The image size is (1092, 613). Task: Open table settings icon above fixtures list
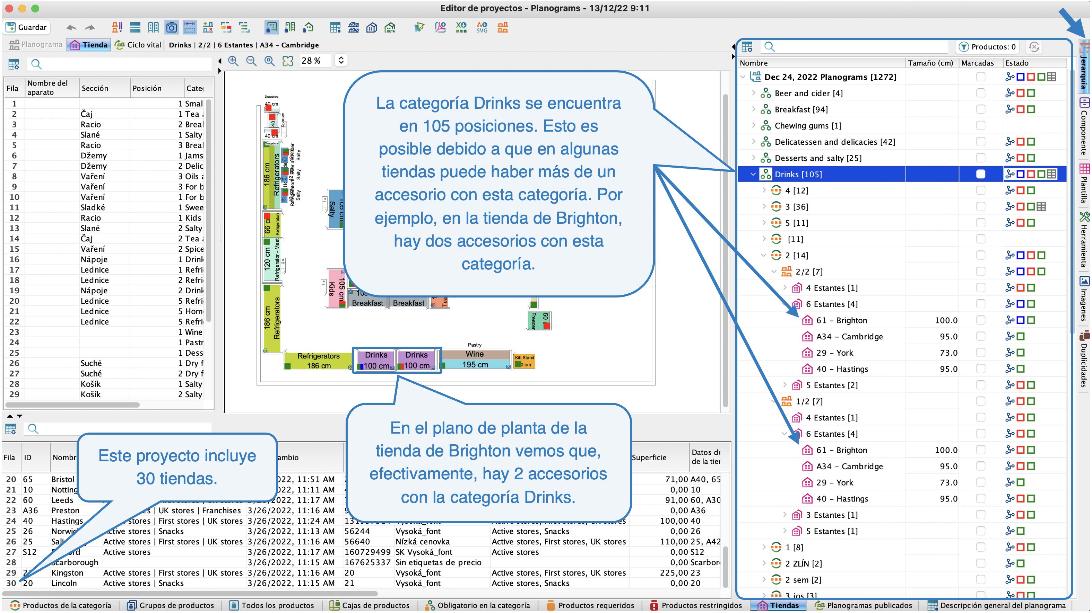point(14,64)
